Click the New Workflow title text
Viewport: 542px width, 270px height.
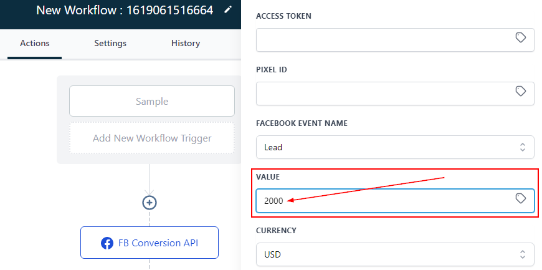pyautogui.click(x=125, y=10)
